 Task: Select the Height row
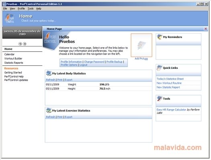point(98,89)
